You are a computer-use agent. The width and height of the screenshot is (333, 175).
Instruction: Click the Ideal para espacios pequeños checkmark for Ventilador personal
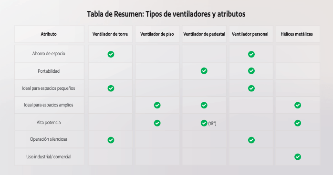tap(251, 88)
